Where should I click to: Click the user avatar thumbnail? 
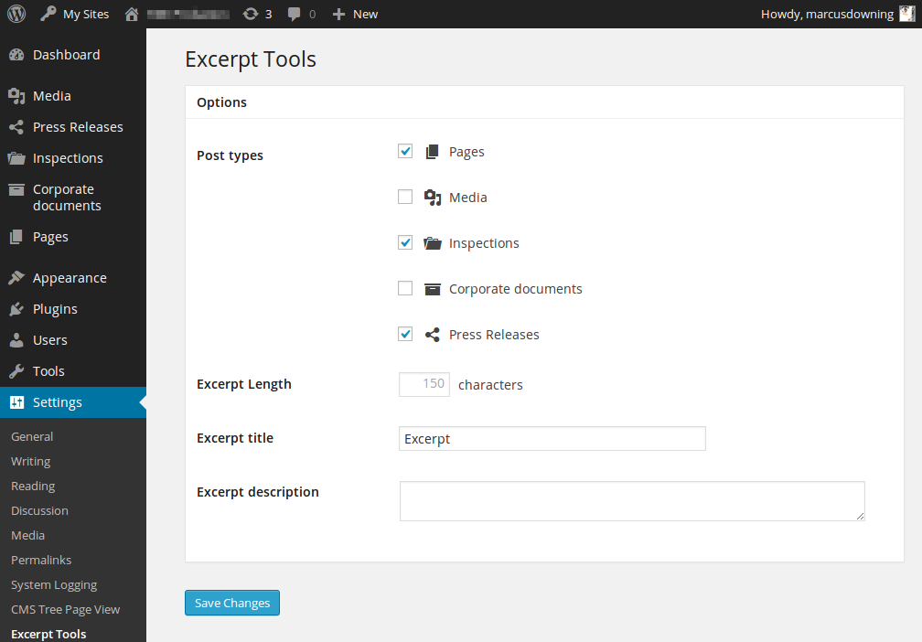[907, 14]
